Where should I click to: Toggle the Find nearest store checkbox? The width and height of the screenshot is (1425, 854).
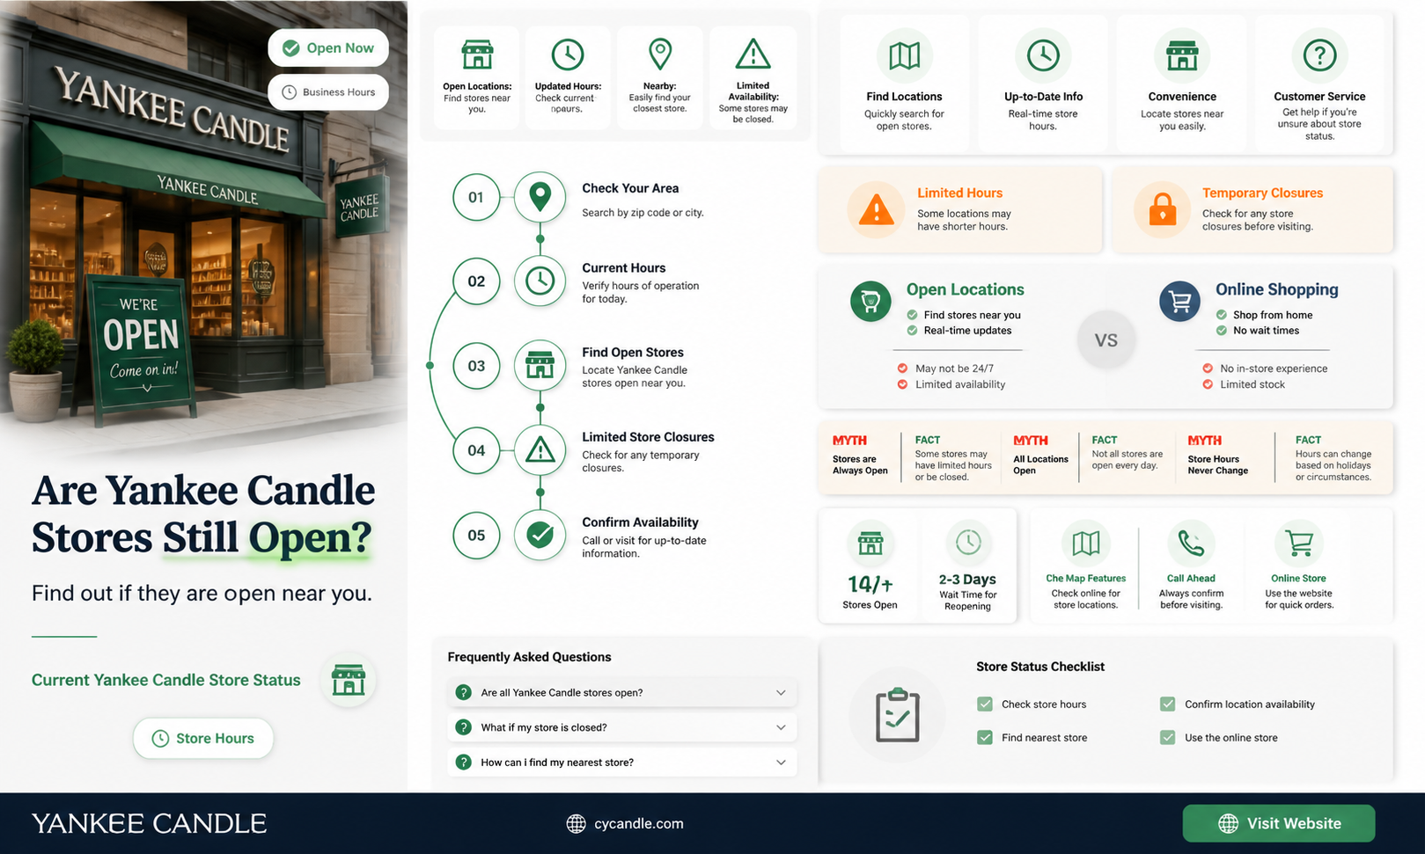click(x=985, y=738)
